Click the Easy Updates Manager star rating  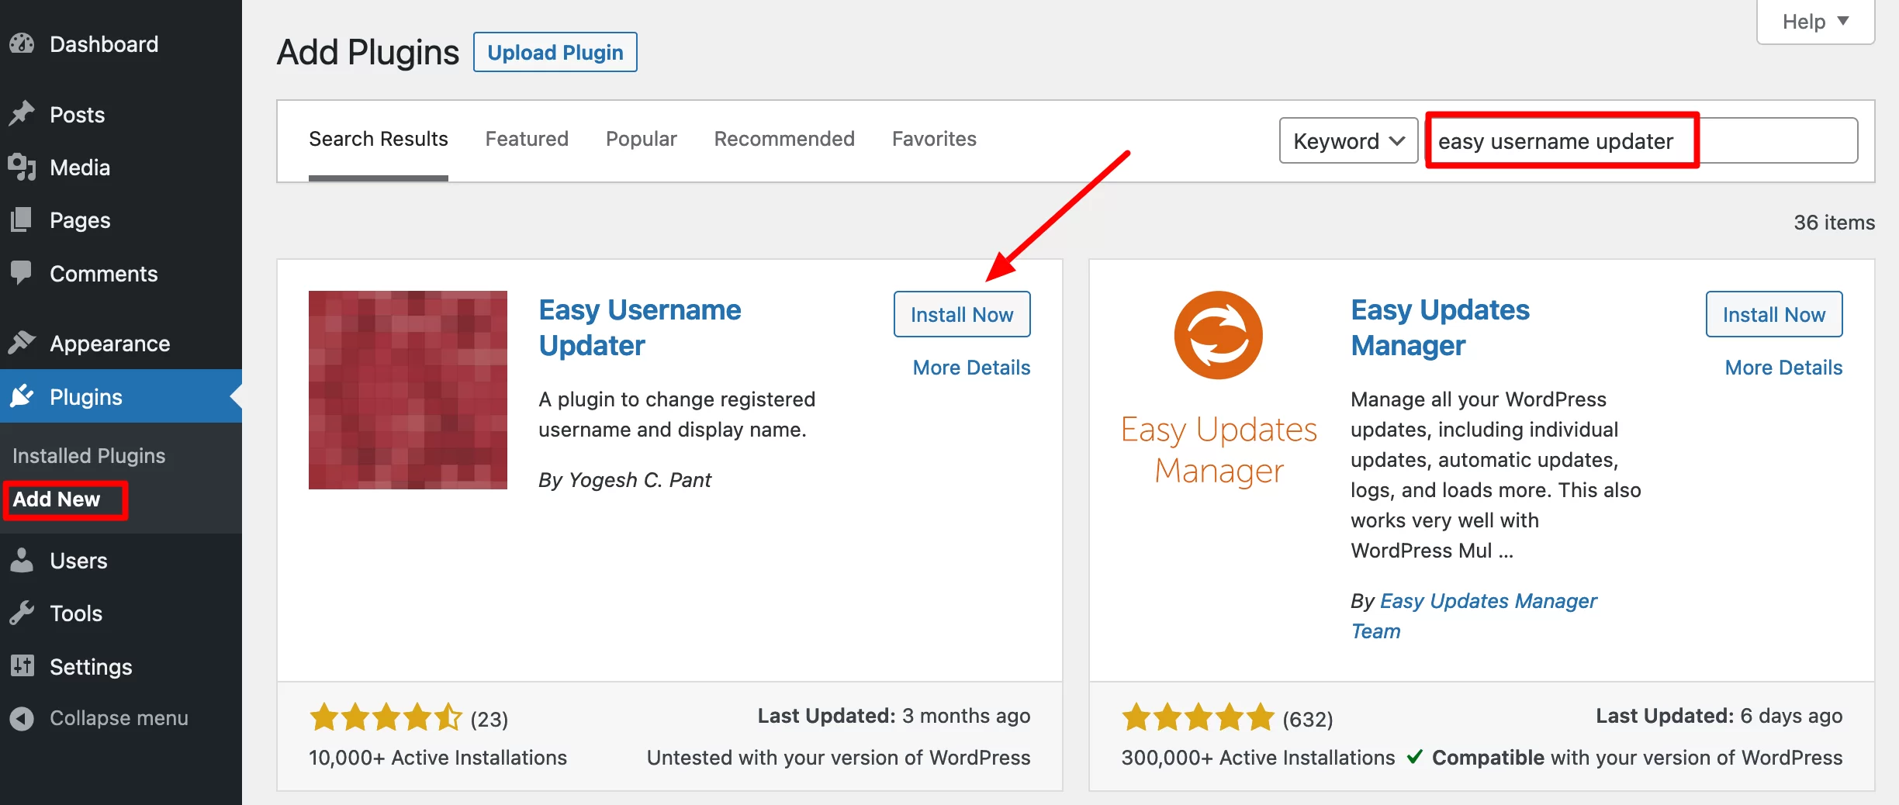[x=1198, y=717]
